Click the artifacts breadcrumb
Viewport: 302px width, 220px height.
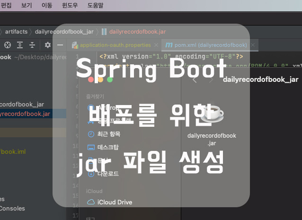pyautogui.click(x=16, y=32)
